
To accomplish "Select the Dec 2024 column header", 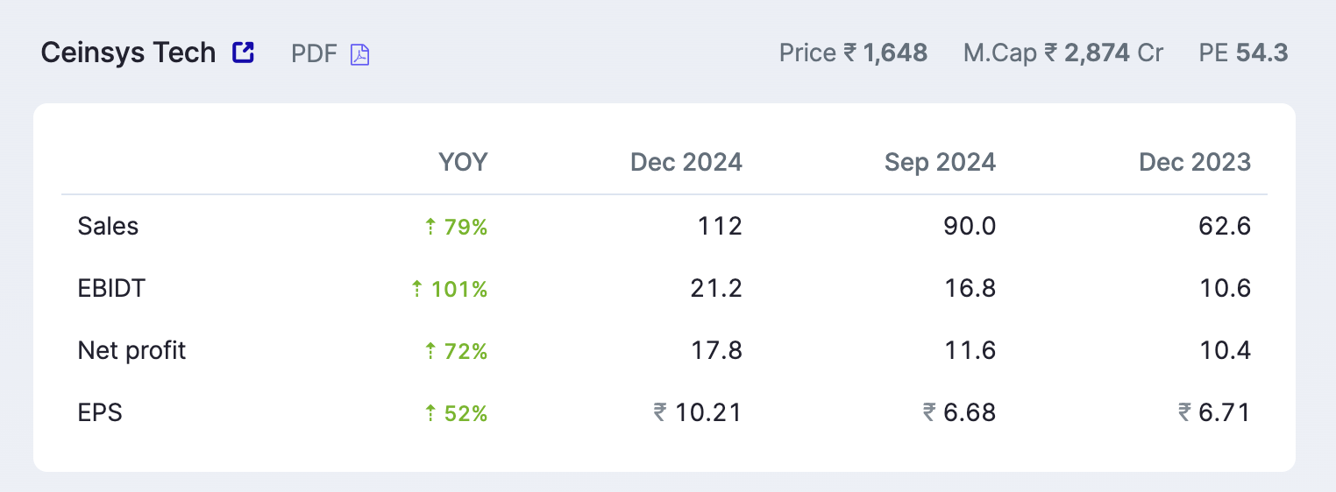I will [x=686, y=162].
